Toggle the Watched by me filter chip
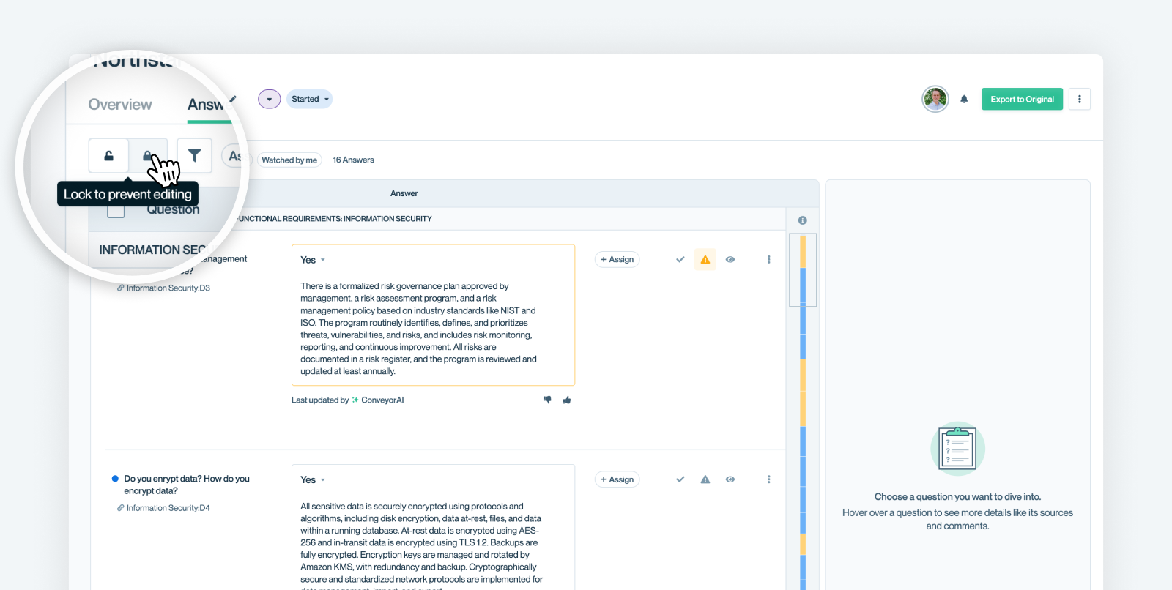The height and width of the screenshot is (590, 1172). tap(289, 160)
